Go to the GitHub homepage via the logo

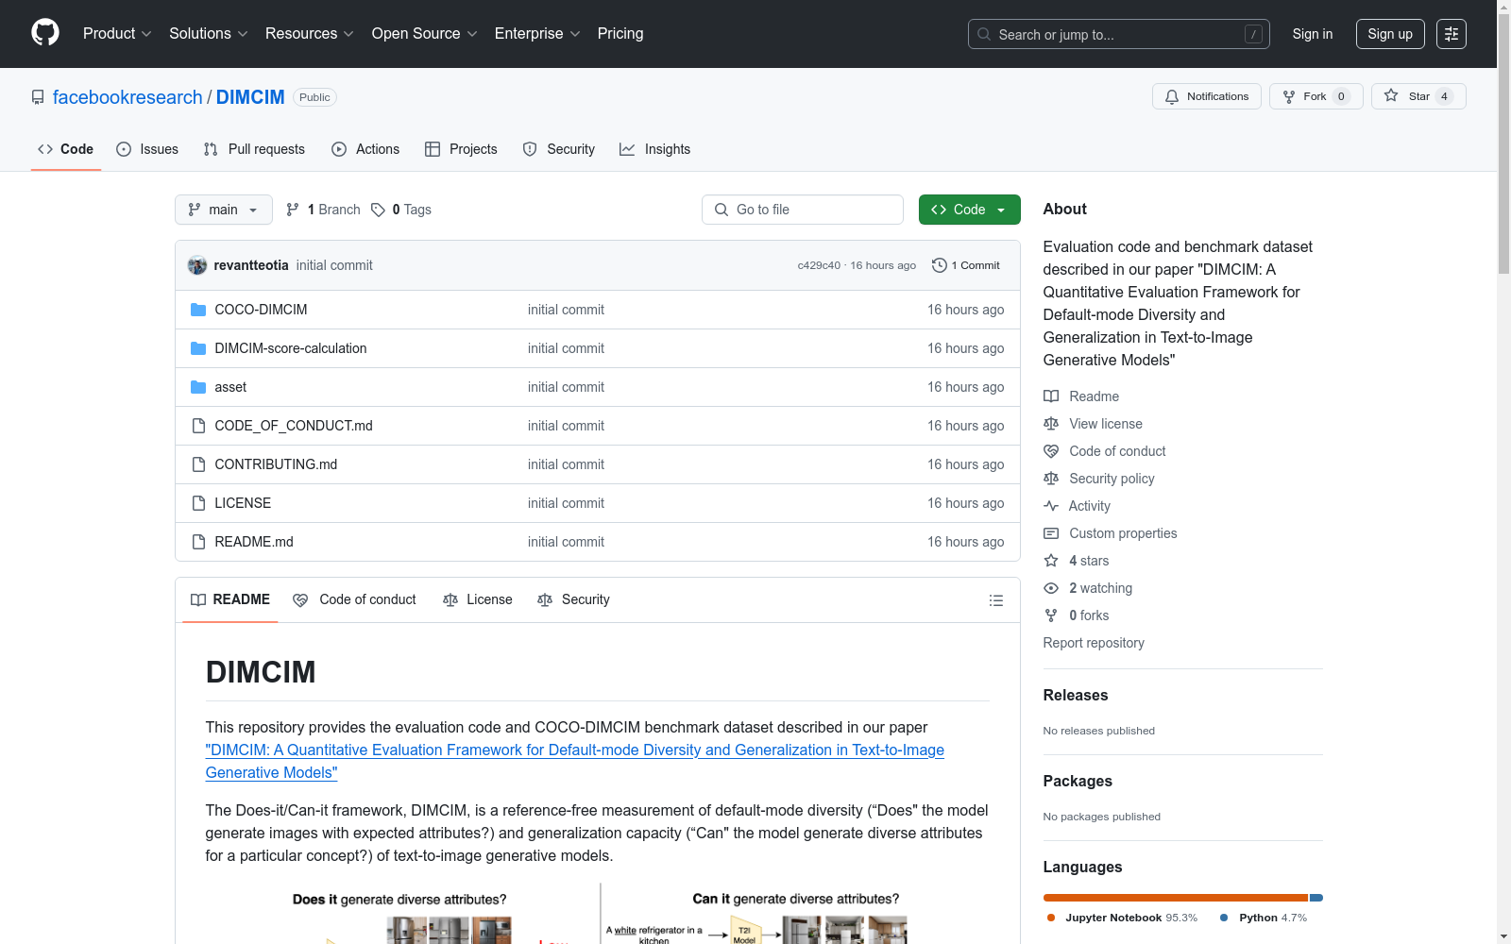tap(45, 33)
